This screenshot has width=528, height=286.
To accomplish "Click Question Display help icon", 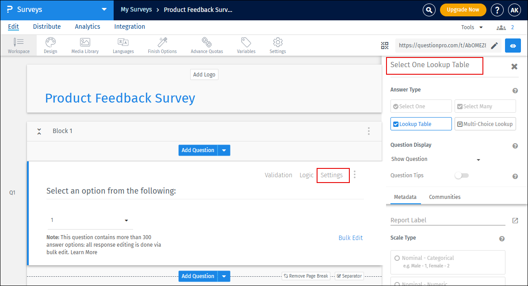I will click(x=515, y=146).
